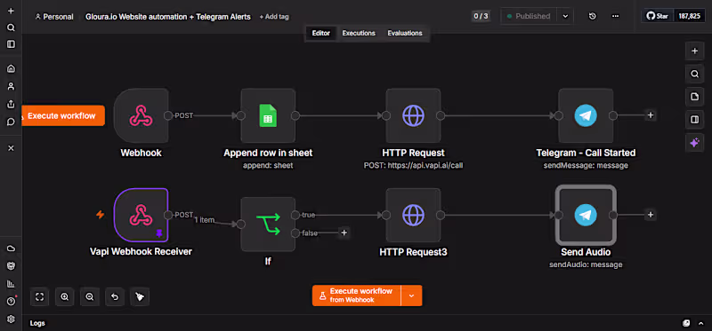The width and height of the screenshot is (712, 331).
Task: Fit workflow to view button
Action: coord(39,297)
